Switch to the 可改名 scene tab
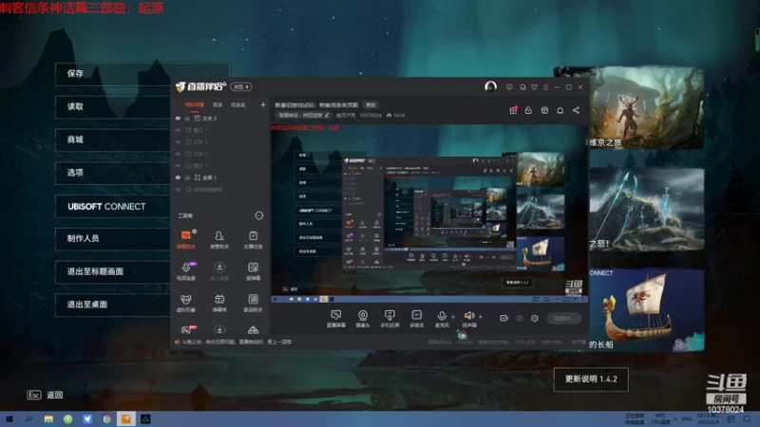This screenshot has height=427, width=760. click(x=238, y=104)
